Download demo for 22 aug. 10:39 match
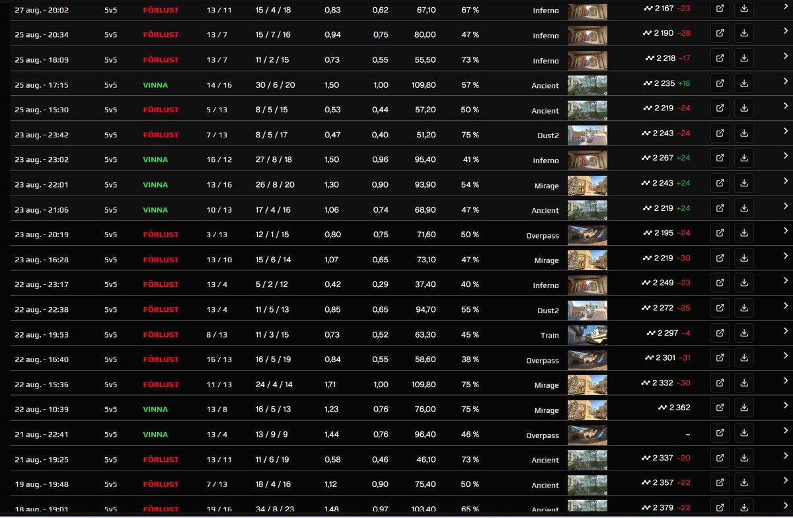The image size is (793, 518). tap(744, 408)
